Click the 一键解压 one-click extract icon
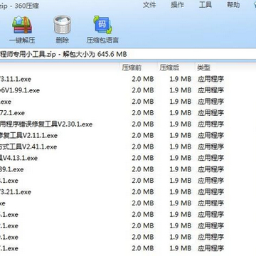The height and width of the screenshot is (256, 256). pyautogui.click(x=22, y=25)
